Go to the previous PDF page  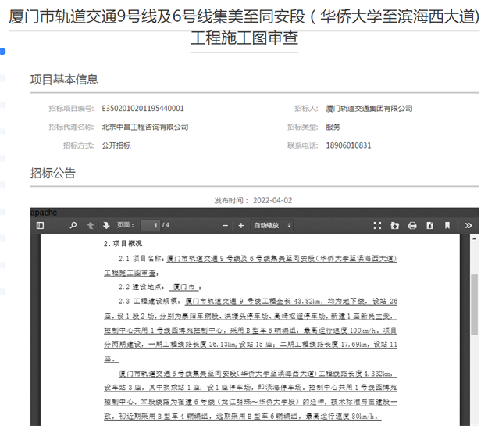(91, 225)
